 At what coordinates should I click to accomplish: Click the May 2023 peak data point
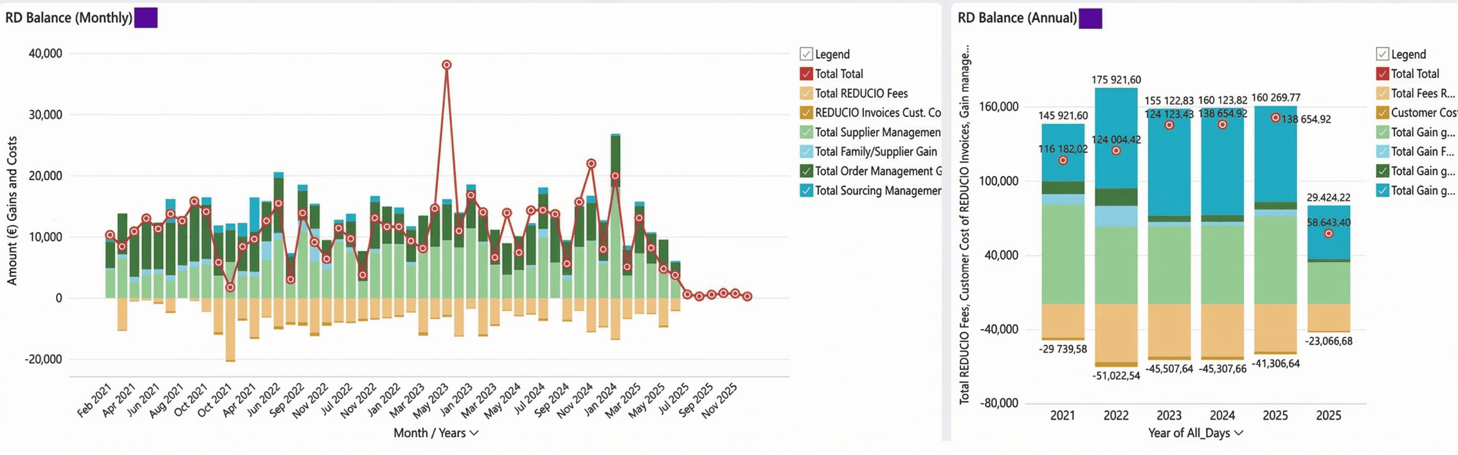[447, 65]
